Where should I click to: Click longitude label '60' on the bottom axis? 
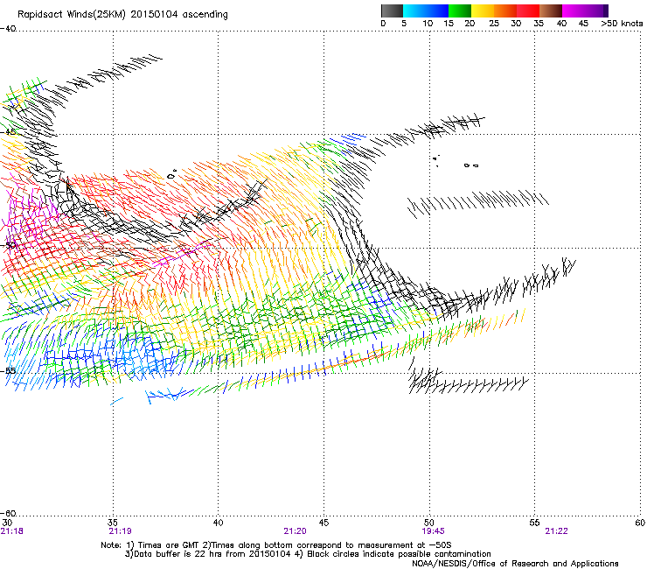(640, 523)
